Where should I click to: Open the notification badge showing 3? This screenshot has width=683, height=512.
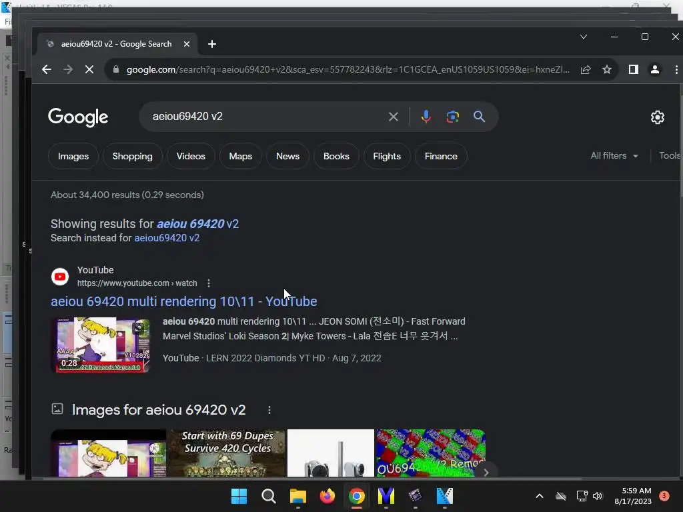(664, 496)
